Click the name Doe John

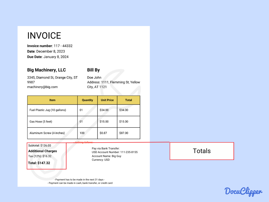(x=94, y=78)
